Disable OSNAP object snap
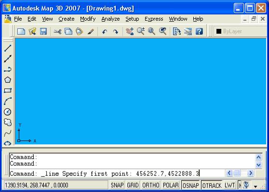The width and height of the screenshot is (269, 192). 191,185
